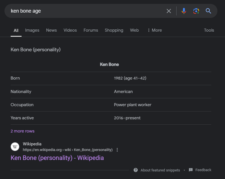Click the 'Years active' row label

[22, 118]
